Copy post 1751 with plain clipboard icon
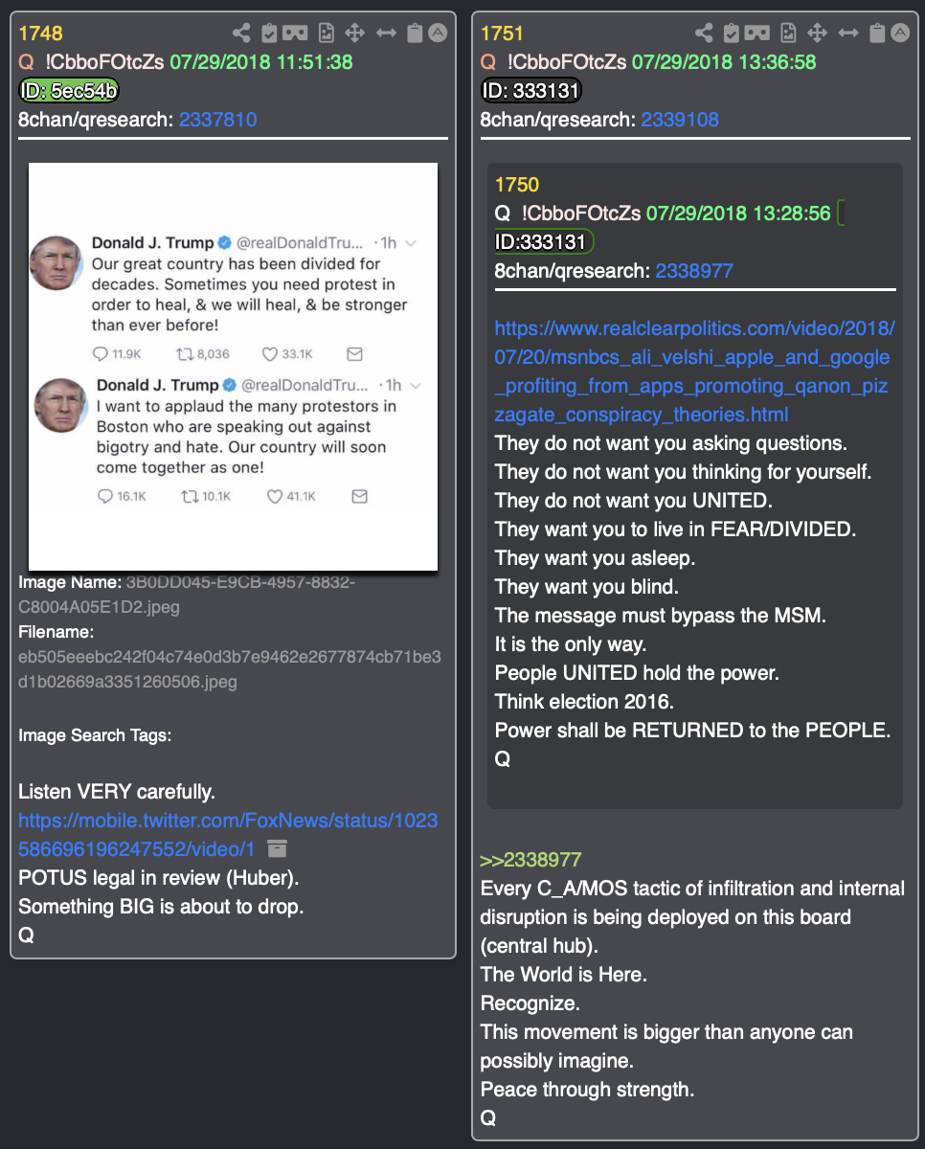Viewport: 925px width, 1149px height. pyautogui.click(x=876, y=34)
